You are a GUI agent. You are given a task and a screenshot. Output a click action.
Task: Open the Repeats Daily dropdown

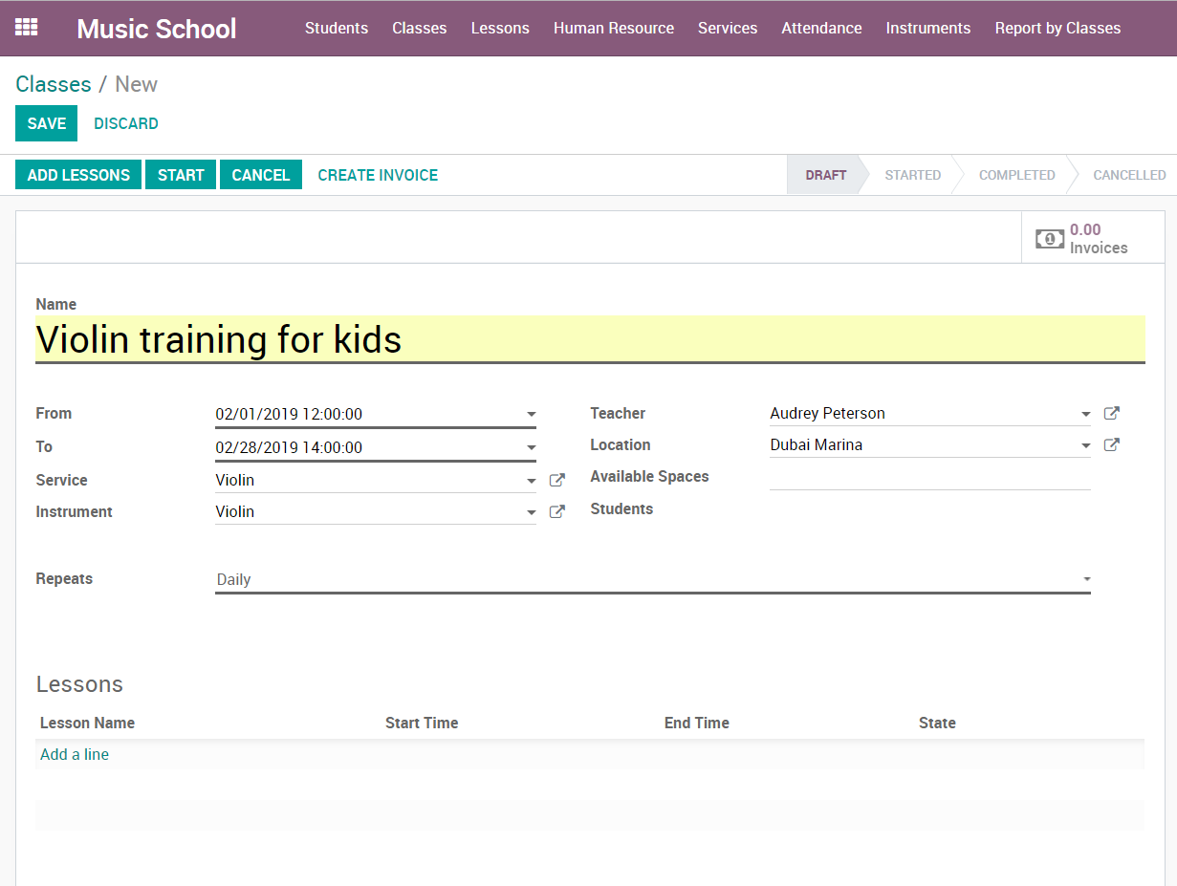(x=652, y=579)
